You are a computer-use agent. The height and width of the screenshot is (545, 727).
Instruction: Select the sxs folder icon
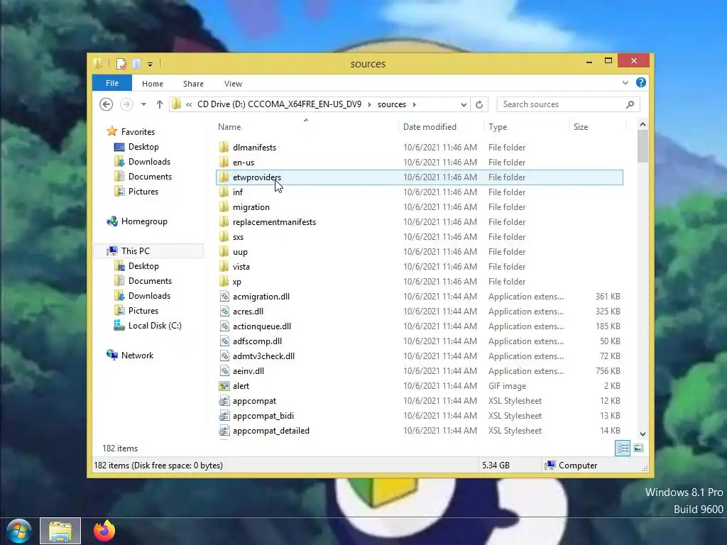coord(224,237)
